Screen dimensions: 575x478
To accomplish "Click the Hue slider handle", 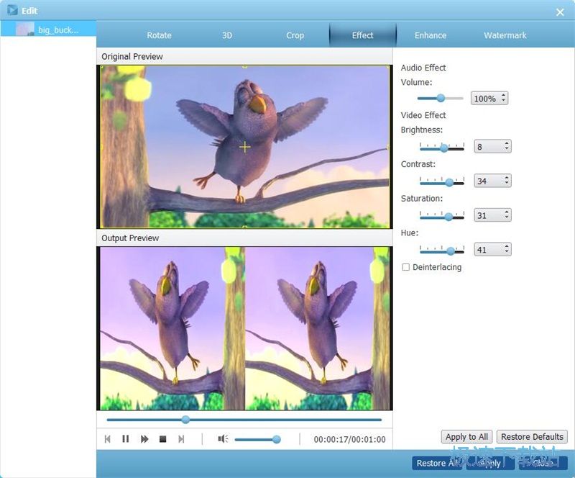I will pyautogui.click(x=451, y=251).
